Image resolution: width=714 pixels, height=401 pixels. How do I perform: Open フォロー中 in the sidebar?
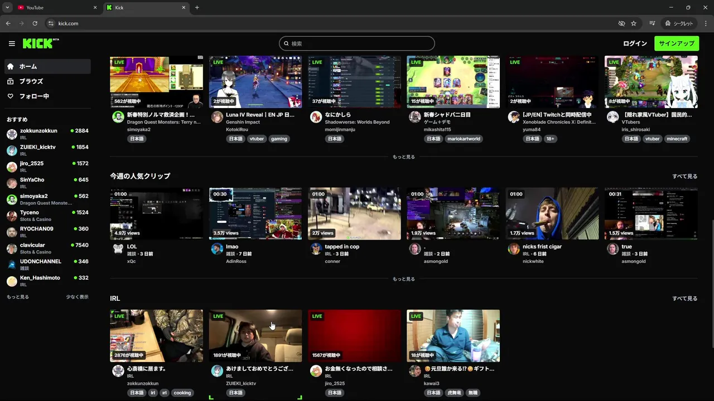coord(47,96)
